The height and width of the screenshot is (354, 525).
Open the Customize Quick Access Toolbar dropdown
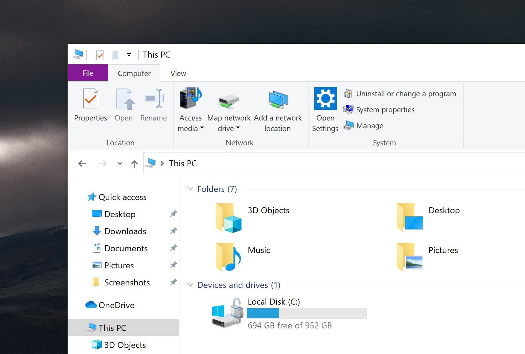[x=129, y=55]
